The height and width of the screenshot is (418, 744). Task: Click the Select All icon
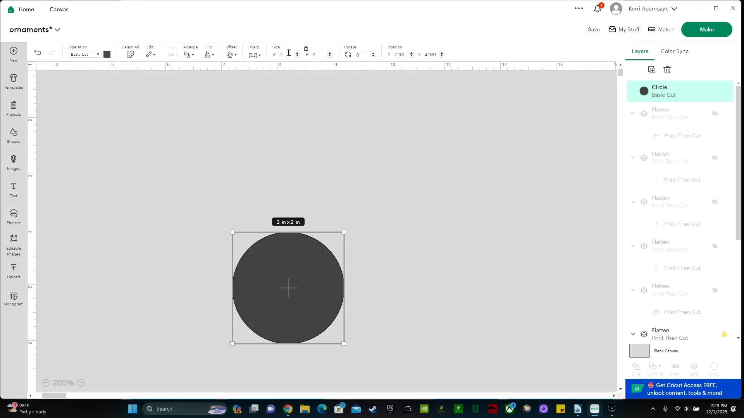131,55
